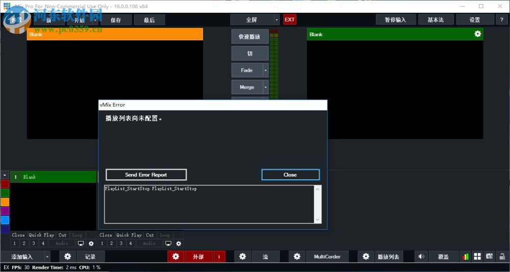Select the orange category color swatch
This screenshot has width=510, height=272.
pos(5,202)
